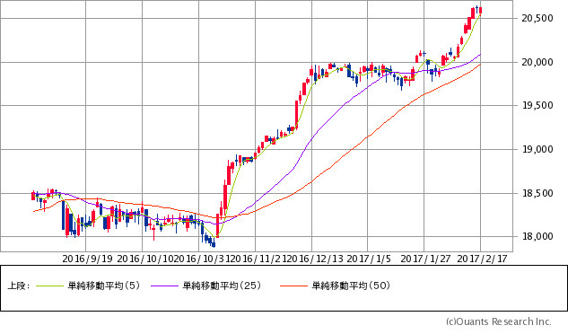The width and height of the screenshot is (568, 334).
Task: Click the green 5-period moving average legend line
Action: tap(49, 286)
